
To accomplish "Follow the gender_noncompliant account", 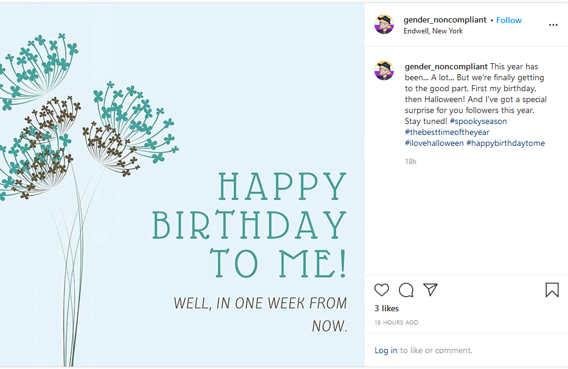I will [x=509, y=20].
